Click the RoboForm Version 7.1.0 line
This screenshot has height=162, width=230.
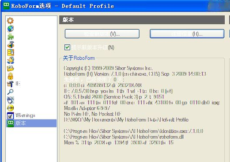[x=135, y=74]
